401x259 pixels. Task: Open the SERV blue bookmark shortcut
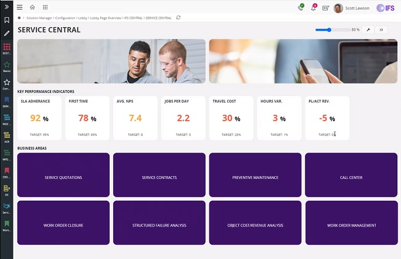[6, 102]
